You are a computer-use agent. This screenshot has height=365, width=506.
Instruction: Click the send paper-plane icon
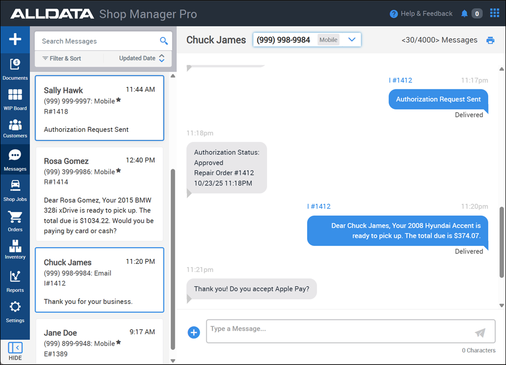click(x=480, y=332)
